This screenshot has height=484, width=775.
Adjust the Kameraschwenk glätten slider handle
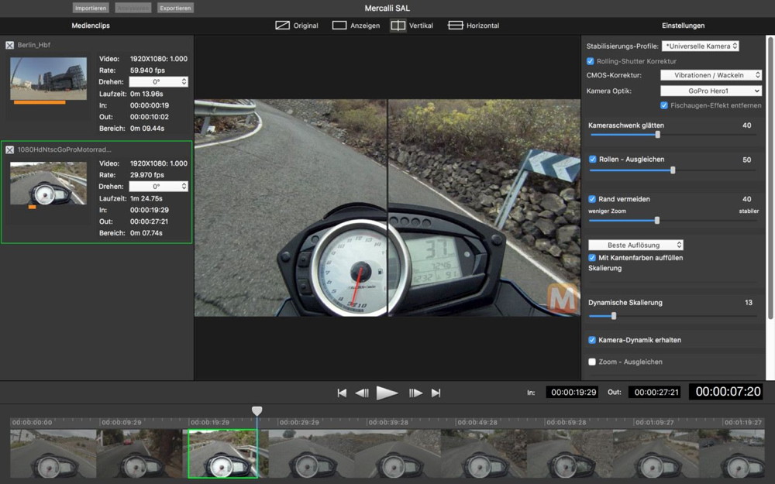657,134
